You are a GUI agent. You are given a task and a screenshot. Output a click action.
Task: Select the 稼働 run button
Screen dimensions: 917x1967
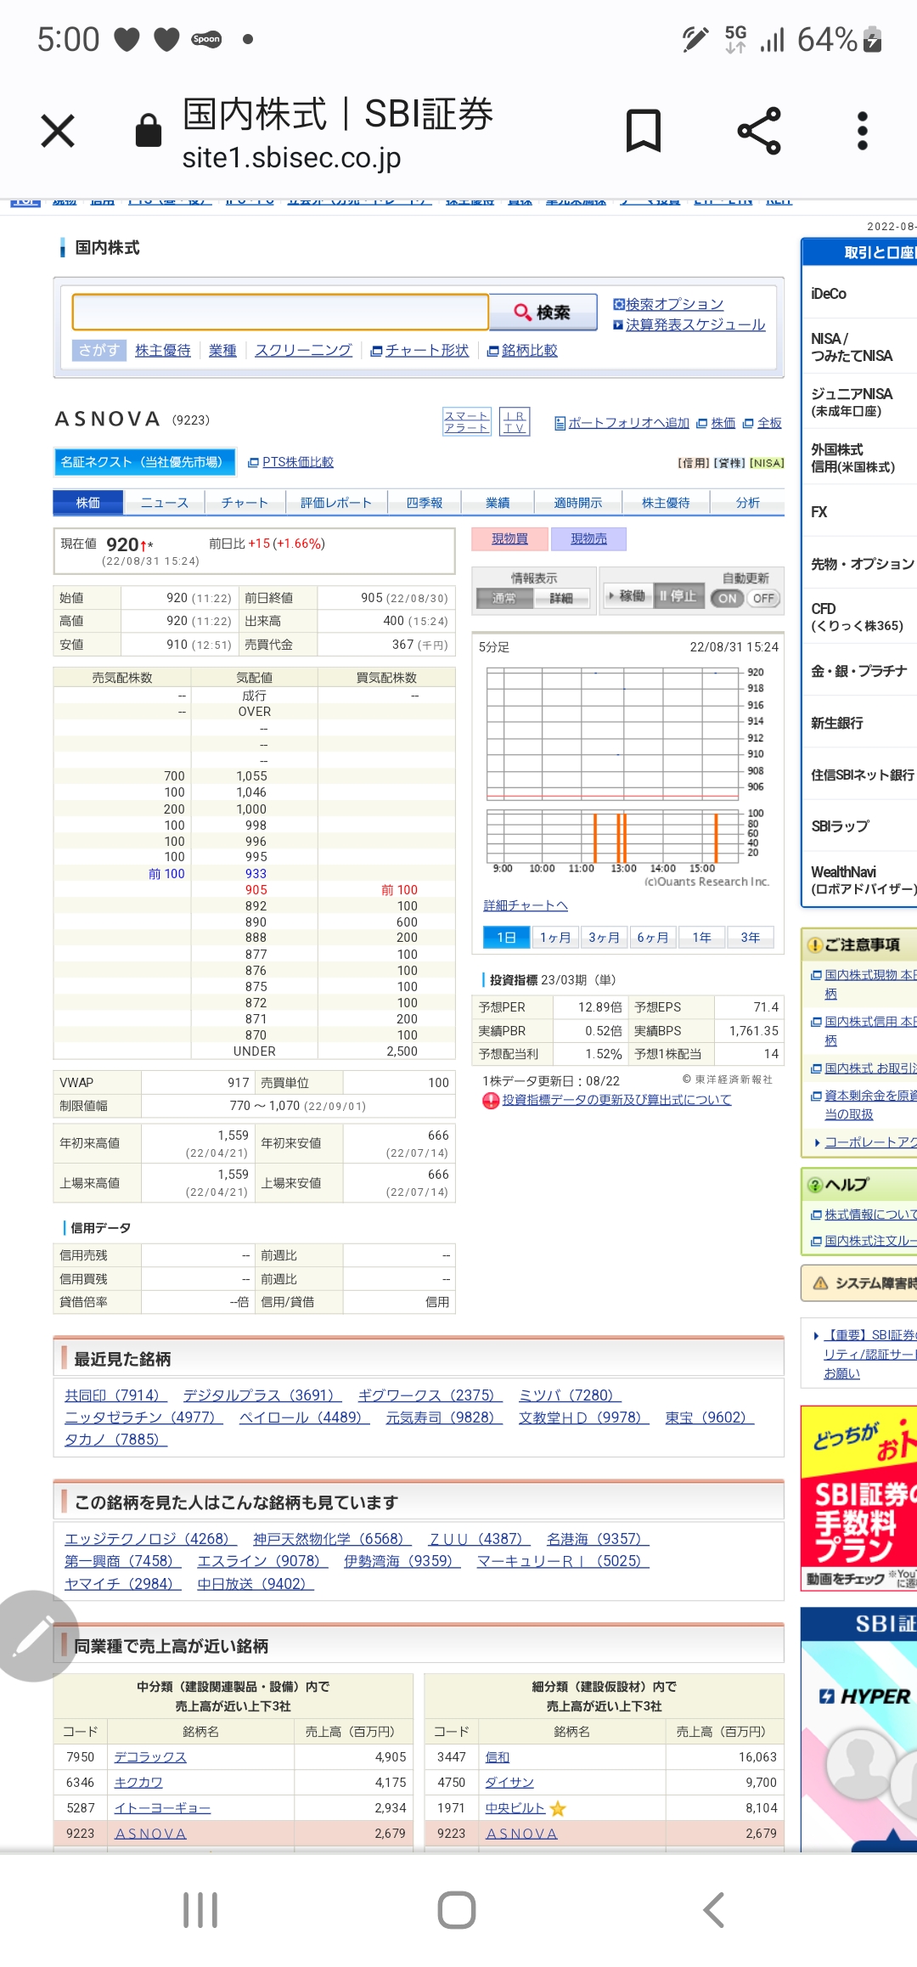[x=627, y=596]
